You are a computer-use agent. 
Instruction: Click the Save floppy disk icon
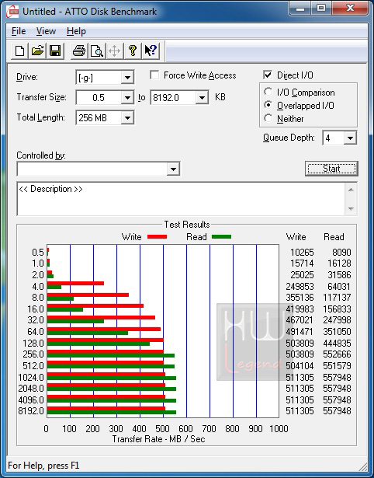55,51
